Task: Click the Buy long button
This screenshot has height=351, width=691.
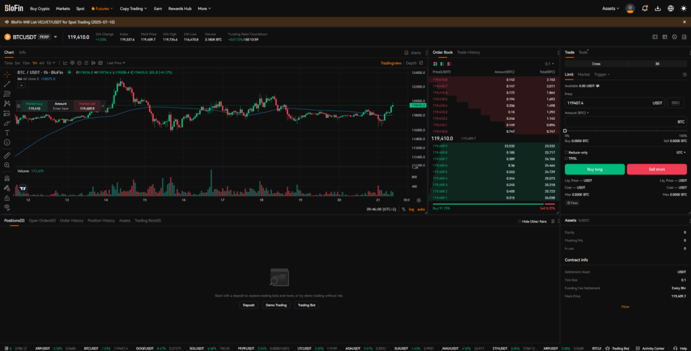Action: 595,169
